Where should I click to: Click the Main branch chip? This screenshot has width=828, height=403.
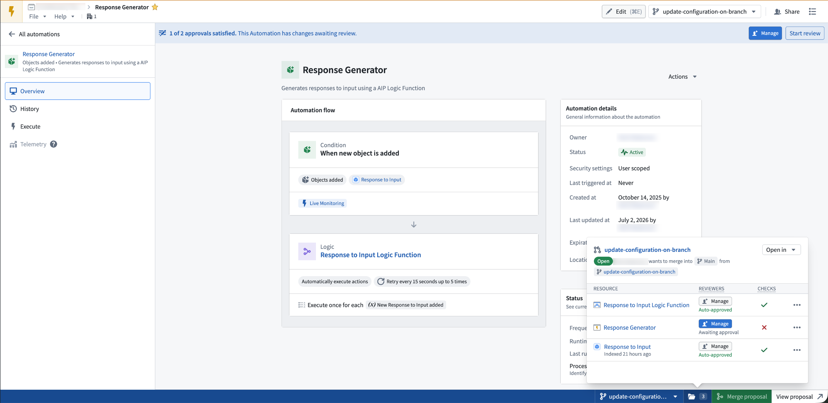(706, 261)
